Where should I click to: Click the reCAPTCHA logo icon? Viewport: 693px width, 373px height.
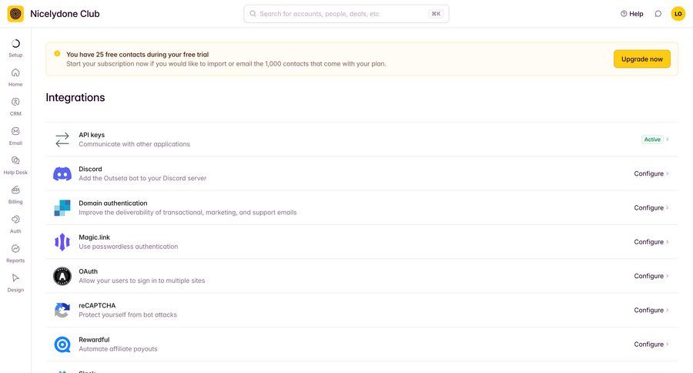[x=62, y=310]
